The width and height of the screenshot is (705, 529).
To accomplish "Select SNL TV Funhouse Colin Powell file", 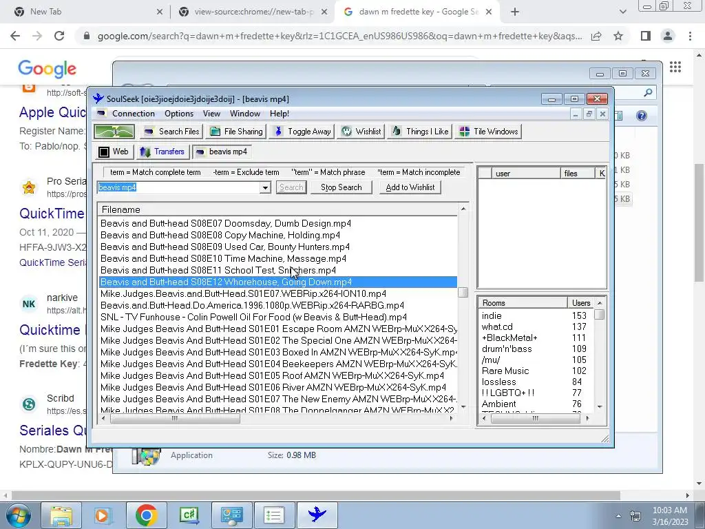I will (278, 317).
